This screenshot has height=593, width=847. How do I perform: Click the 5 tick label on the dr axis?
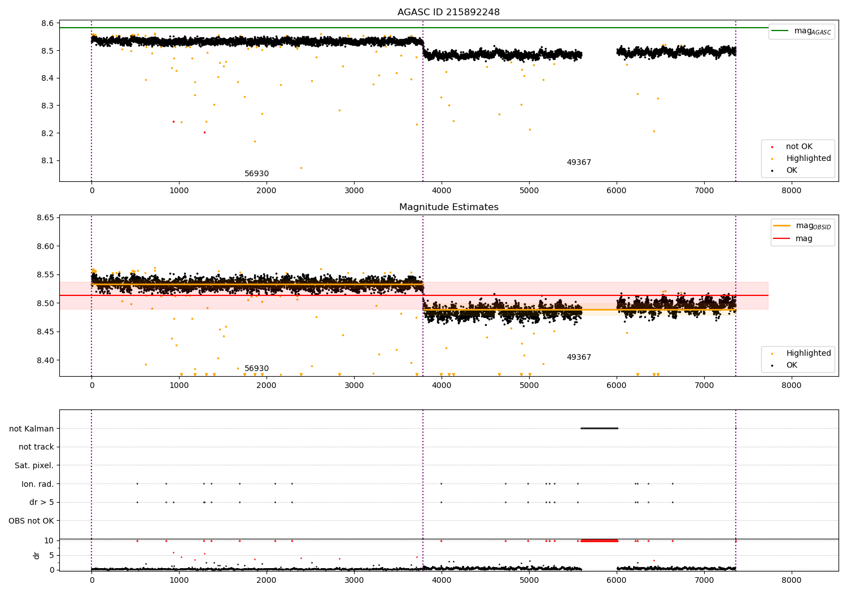pos(51,555)
